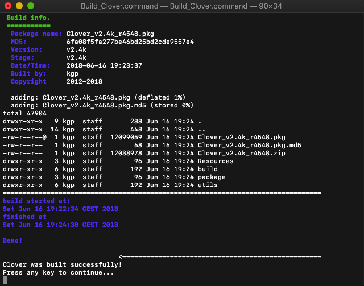Click the 'Done!' message
This screenshot has width=364, height=286.
click(x=13, y=241)
